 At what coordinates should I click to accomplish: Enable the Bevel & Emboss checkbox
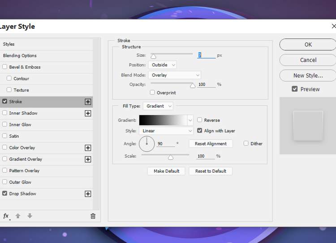pyautogui.click(x=5, y=67)
